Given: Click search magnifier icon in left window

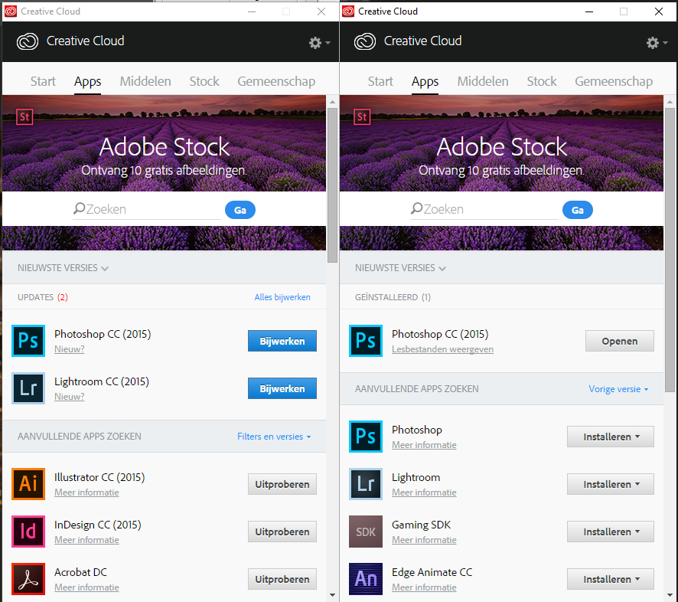Looking at the screenshot, I should [x=79, y=208].
